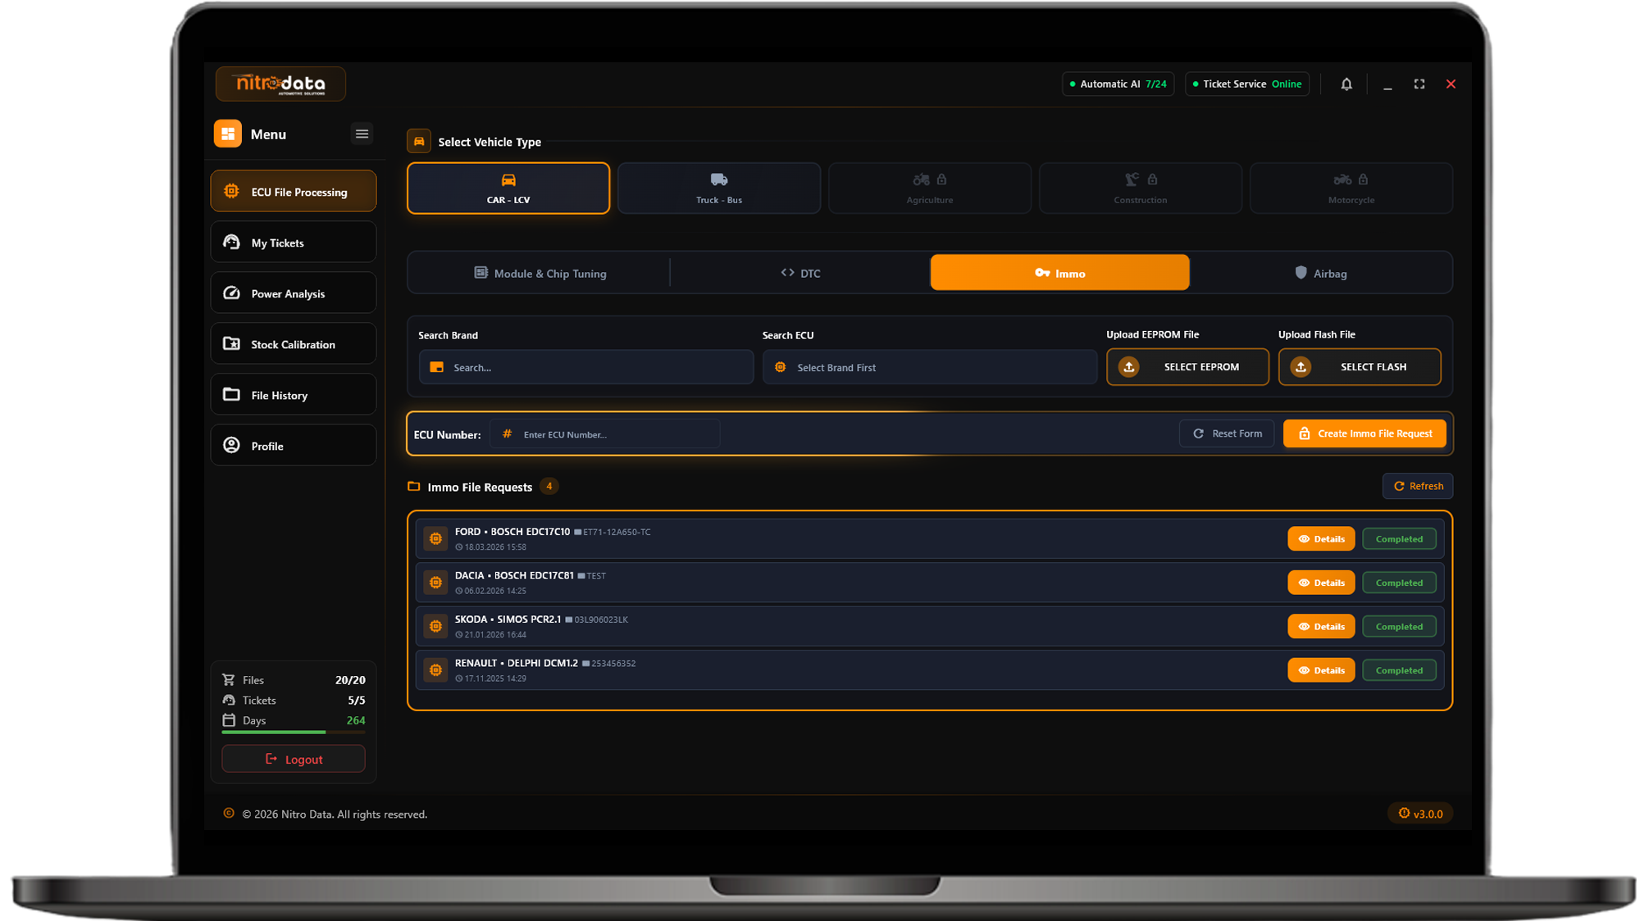Click the Tickets 5/5 quota row
This screenshot has height=921, width=1640.
point(294,701)
